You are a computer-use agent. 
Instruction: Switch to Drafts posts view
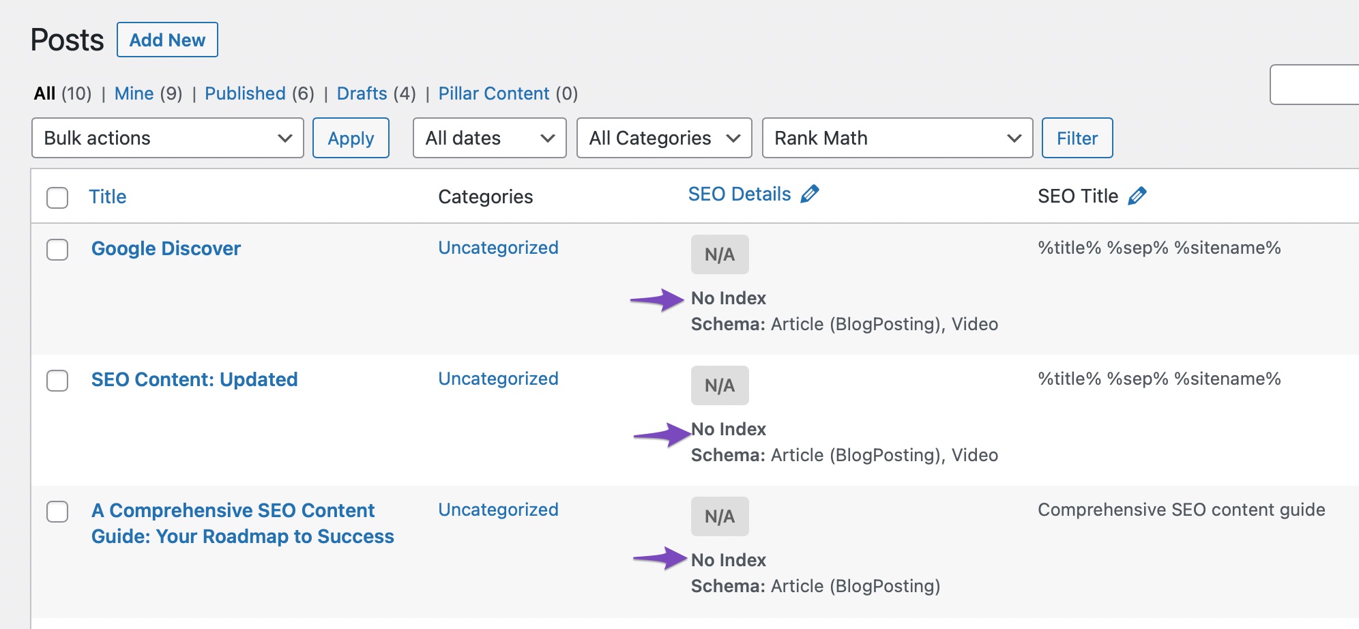coord(362,93)
